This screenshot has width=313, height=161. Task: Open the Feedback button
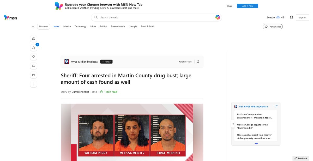click(301, 158)
